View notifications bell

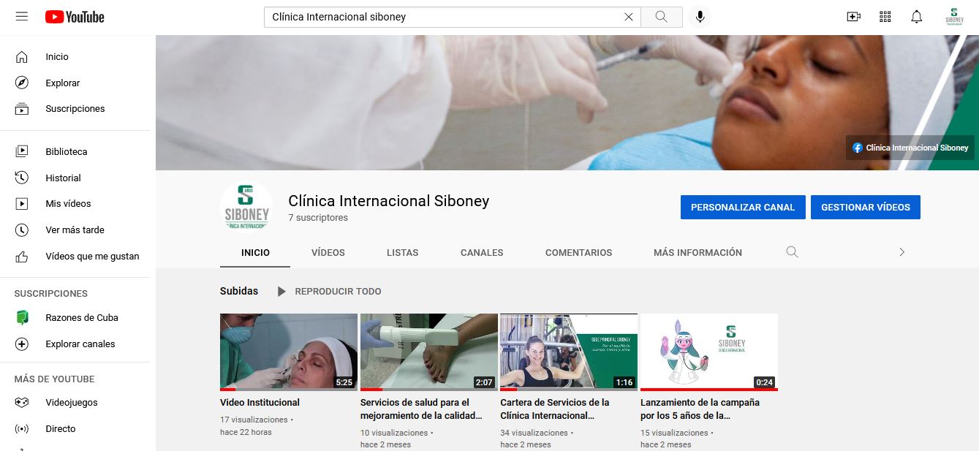(916, 17)
